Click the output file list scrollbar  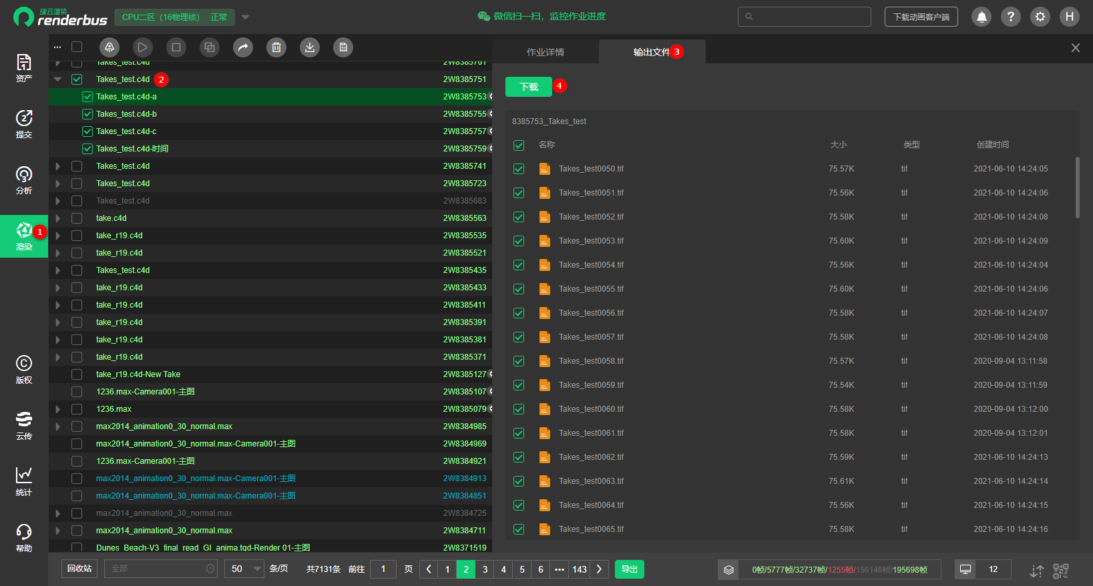tap(1077, 188)
